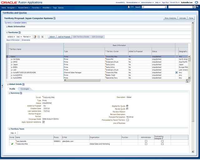This screenshot has height=160, width=200.
Task: Click the global search text field
Action: pyautogui.click(x=180, y=7)
